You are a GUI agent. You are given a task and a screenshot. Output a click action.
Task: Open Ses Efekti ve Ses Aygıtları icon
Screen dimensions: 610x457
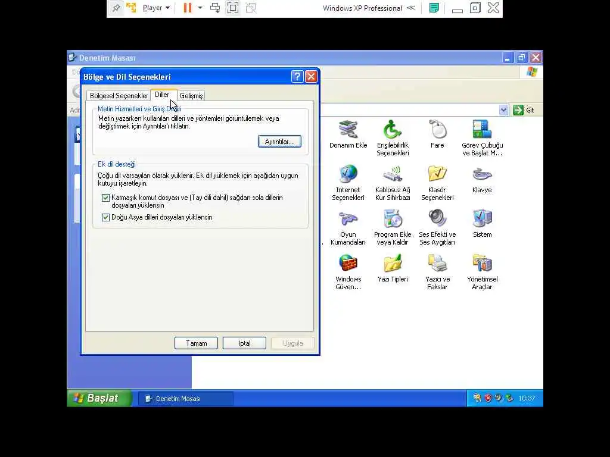(x=437, y=227)
